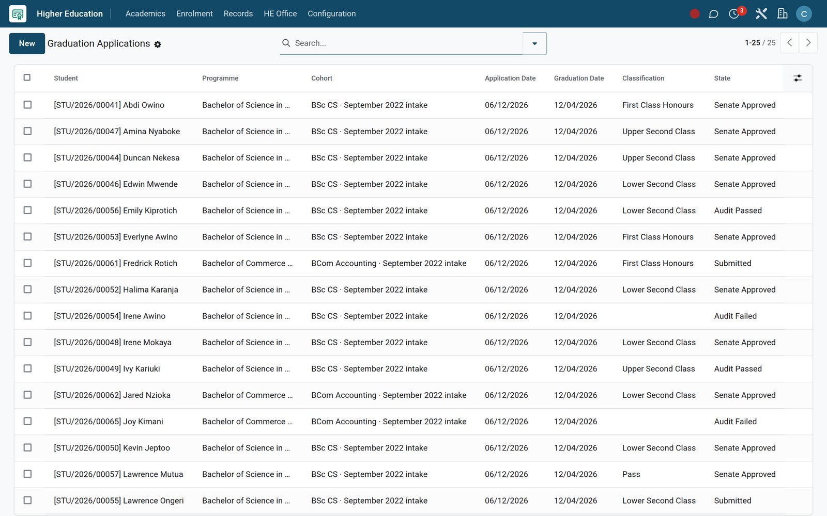827x516 pixels.
Task: Tick the checkbox for Abdi Owino
Action: 27,105
